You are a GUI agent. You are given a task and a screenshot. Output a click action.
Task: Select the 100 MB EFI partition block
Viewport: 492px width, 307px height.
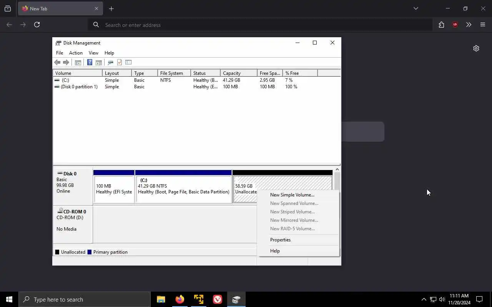pos(114,187)
